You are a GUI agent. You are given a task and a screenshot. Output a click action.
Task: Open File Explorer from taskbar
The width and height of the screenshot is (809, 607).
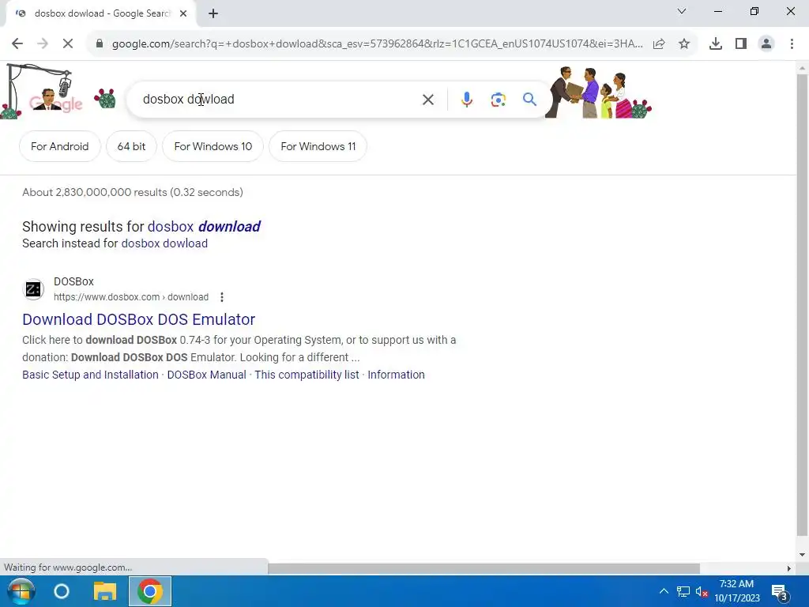(105, 591)
